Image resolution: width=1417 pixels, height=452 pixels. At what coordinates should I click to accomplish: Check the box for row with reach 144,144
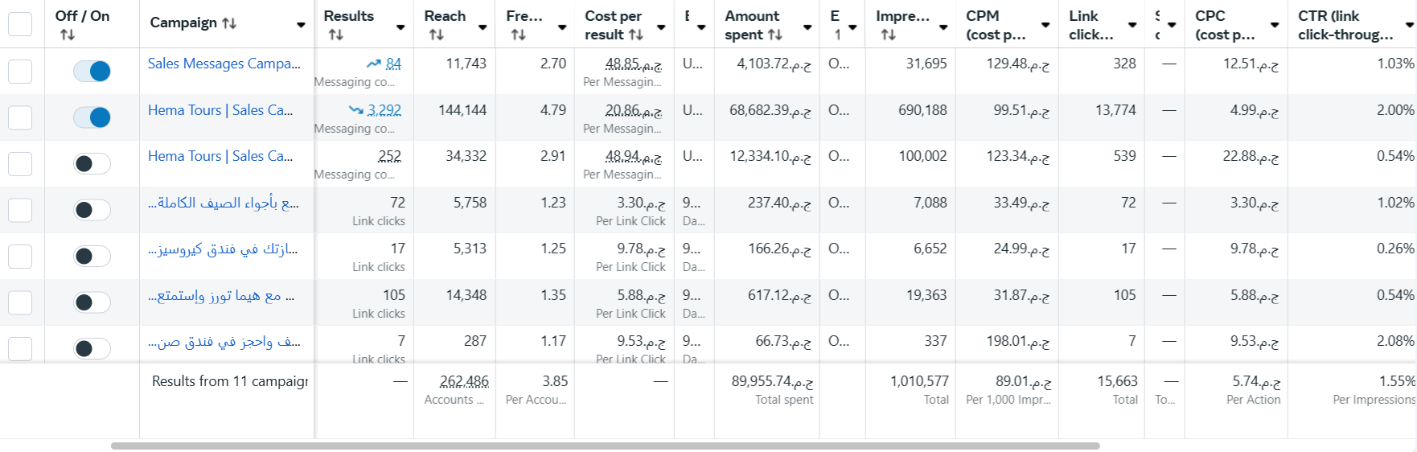20,117
